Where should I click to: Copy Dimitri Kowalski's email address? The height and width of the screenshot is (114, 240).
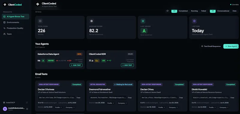[x=232, y=98]
